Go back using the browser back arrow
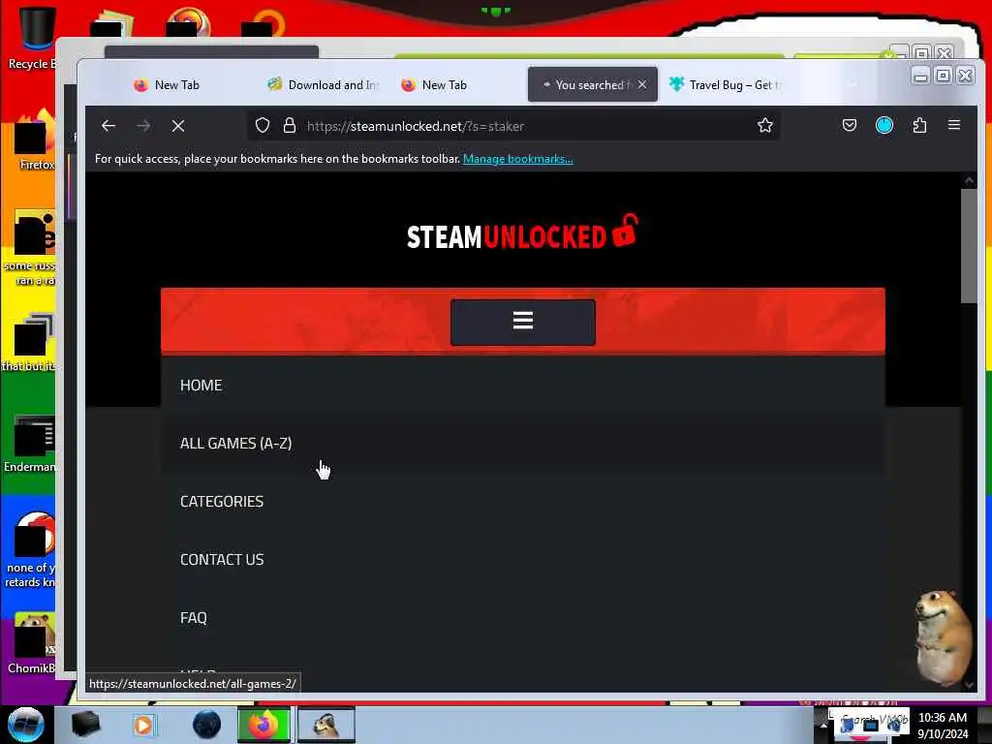This screenshot has height=744, width=992. click(x=108, y=126)
